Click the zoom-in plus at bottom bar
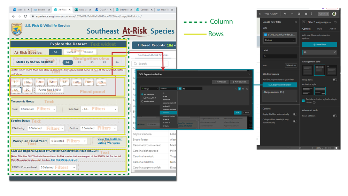Viewport: 348px width, 196px height. (x=312, y=148)
